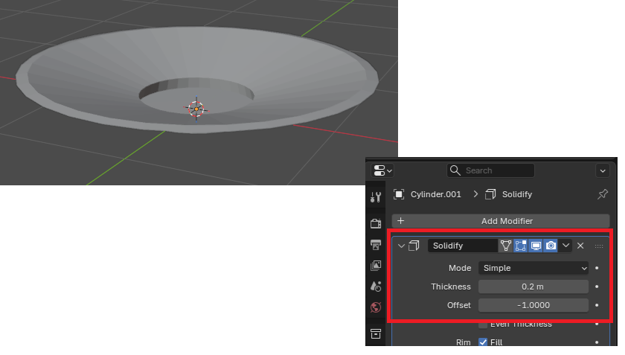Select the Scene properties tab
Screen dimensions: 625x355
coord(376,287)
